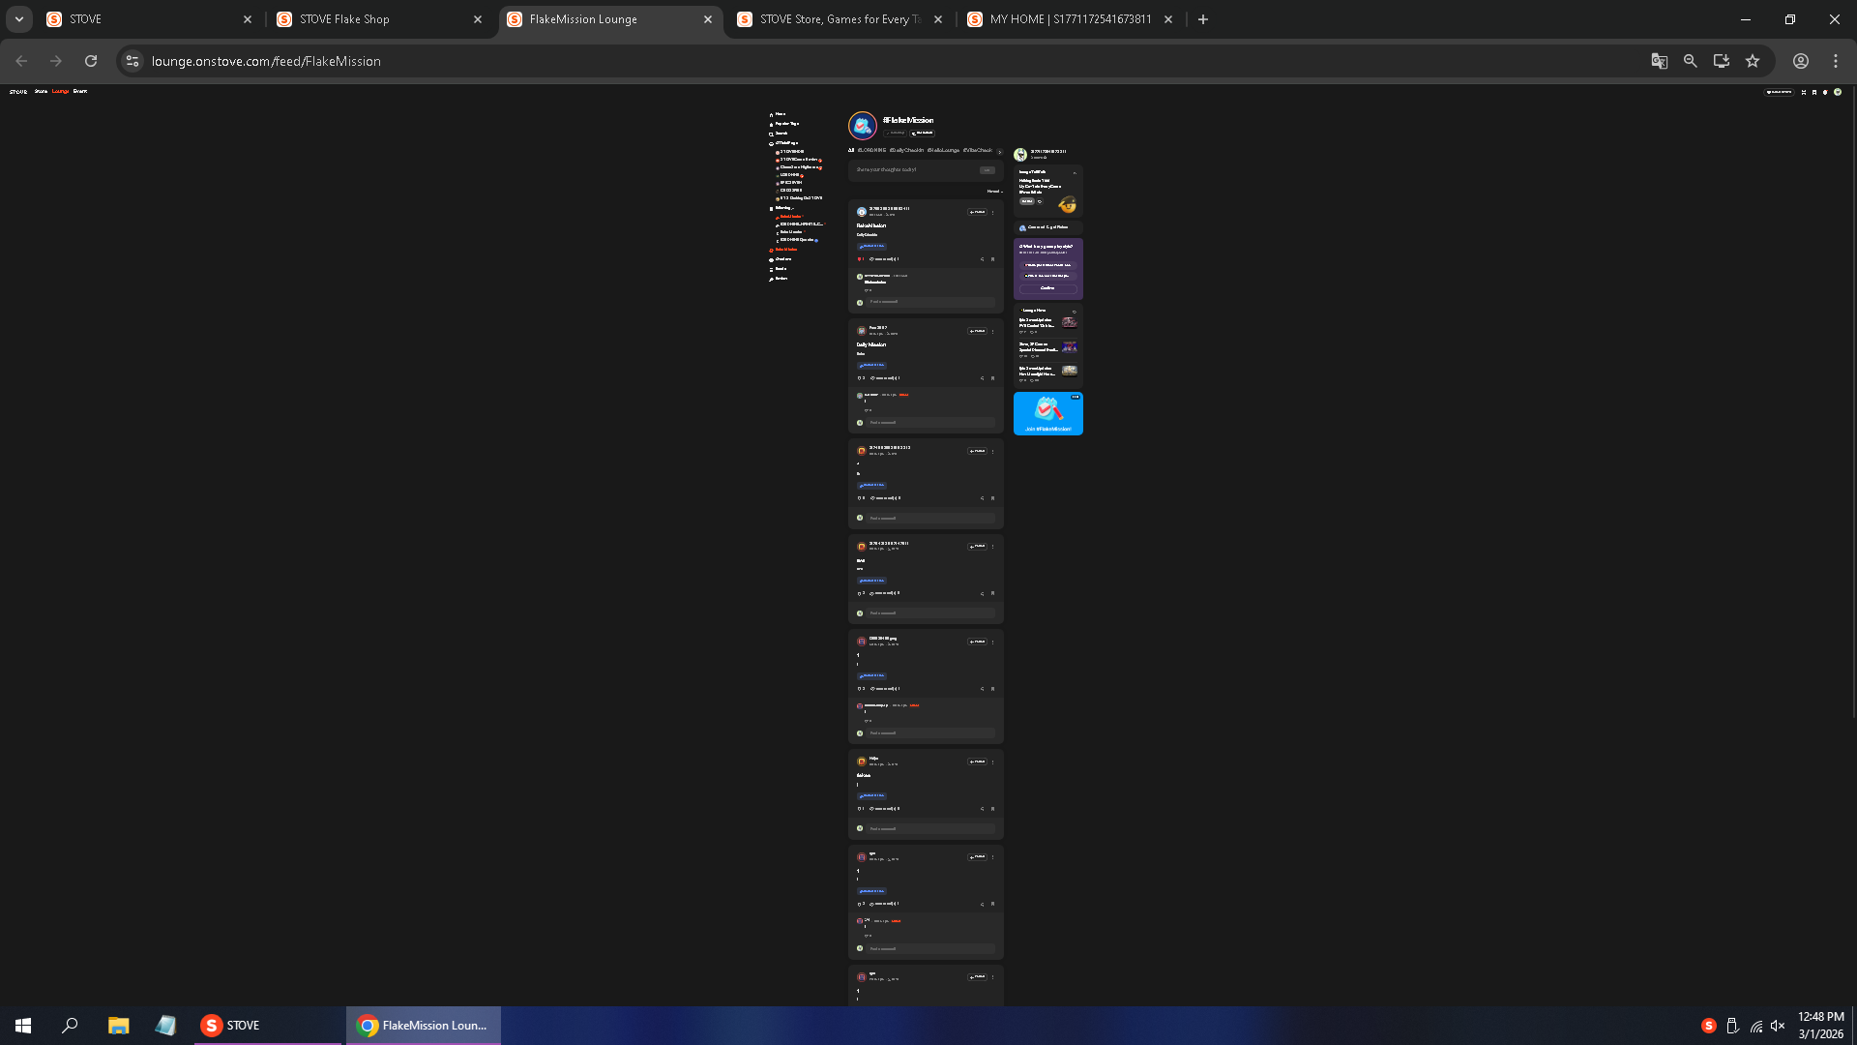The height and width of the screenshot is (1045, 1857).
Task: Select the first poll answer option
Action: tap(1047, 264)
